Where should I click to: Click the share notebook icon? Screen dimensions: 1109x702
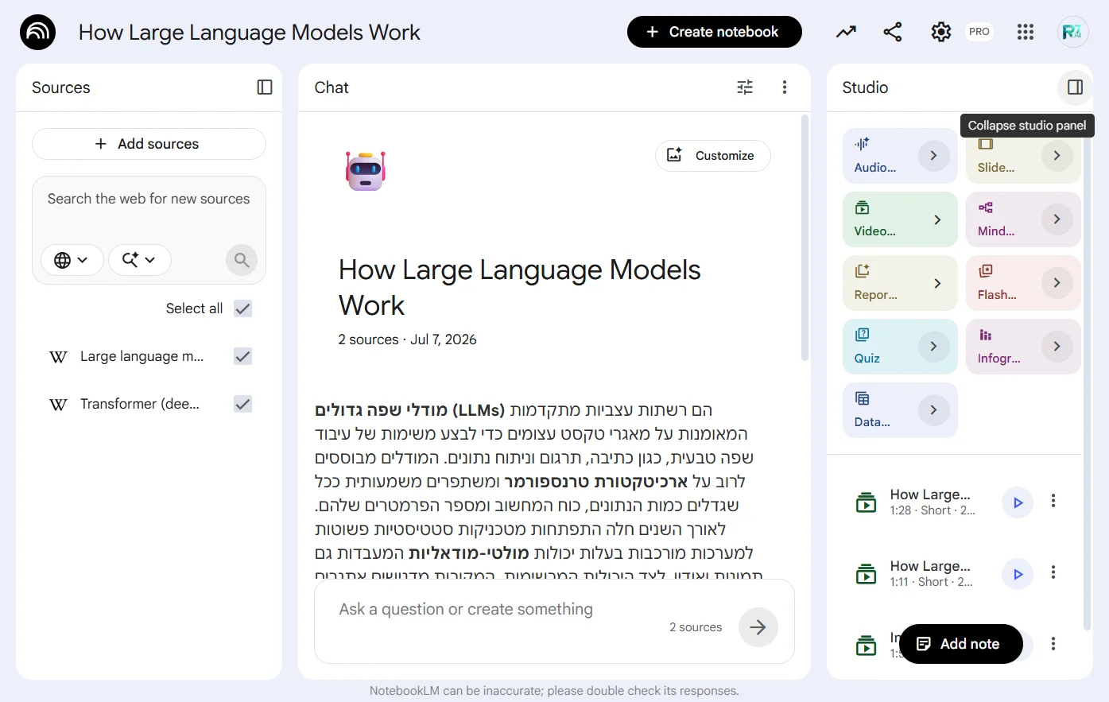(893, 32)
